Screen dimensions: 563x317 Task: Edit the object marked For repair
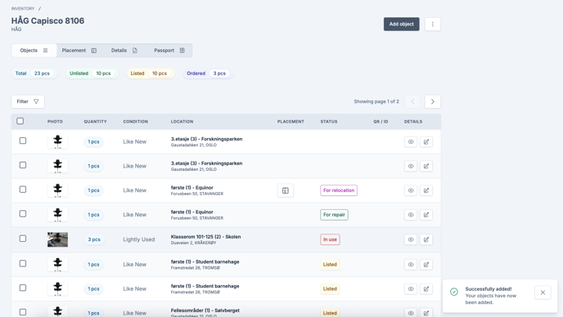[426, 215]
